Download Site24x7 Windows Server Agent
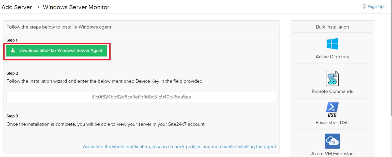This screenshot has width=392, height=157. [x=56, y=51]
